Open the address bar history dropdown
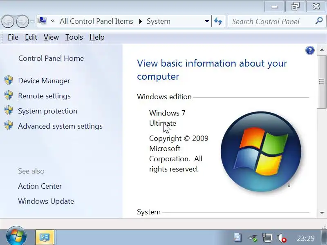The image size is (327, 245). [207, 21]
